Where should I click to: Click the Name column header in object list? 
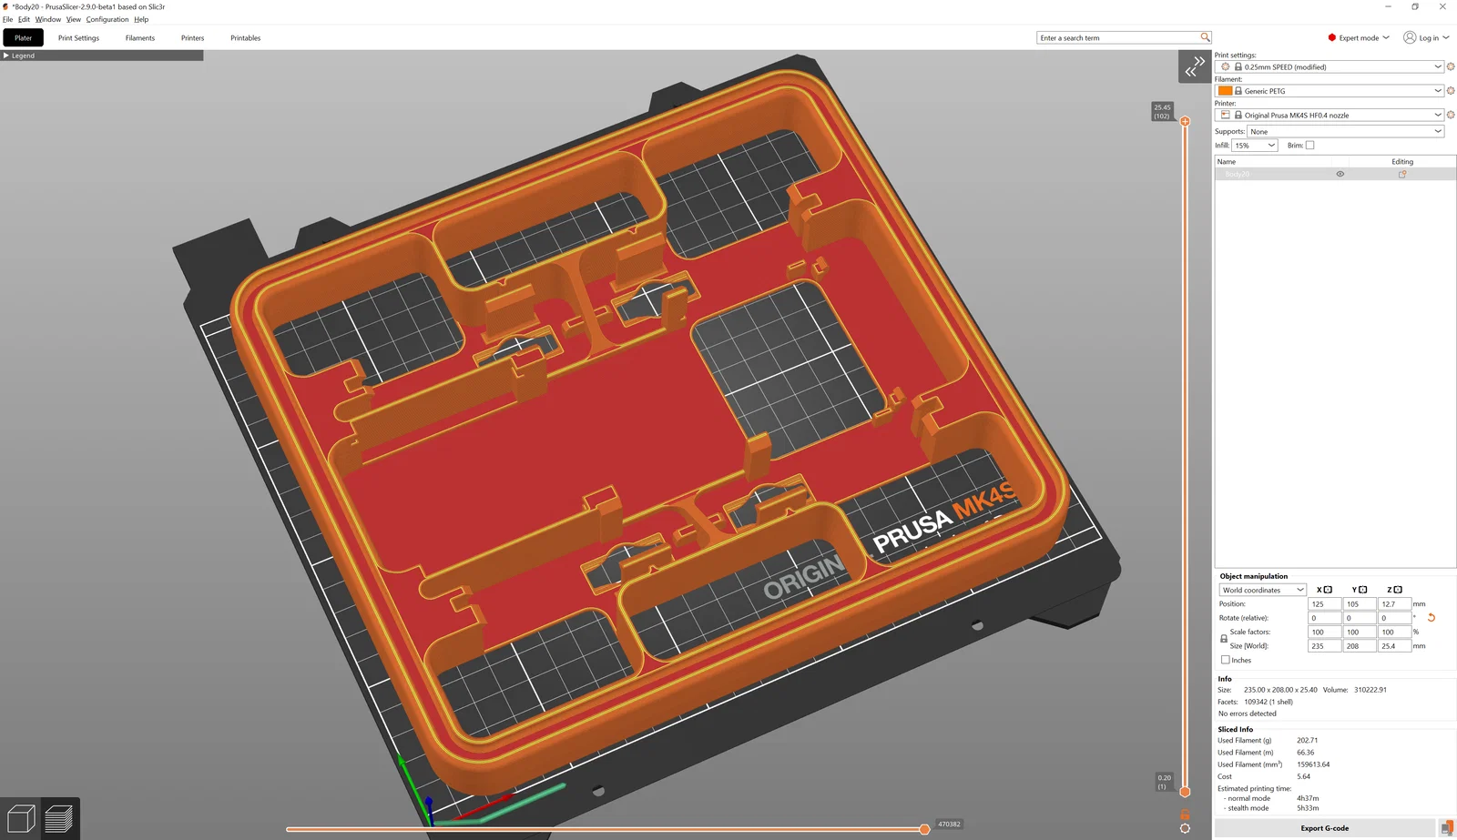coord(1227,162)
